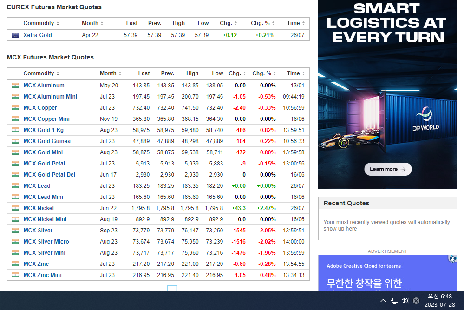
Task: Click the India flag beside MCX Aluminum
Action: pyautogui.click(x=15, y=86)
